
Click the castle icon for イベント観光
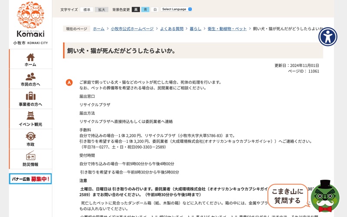point(30,116)
